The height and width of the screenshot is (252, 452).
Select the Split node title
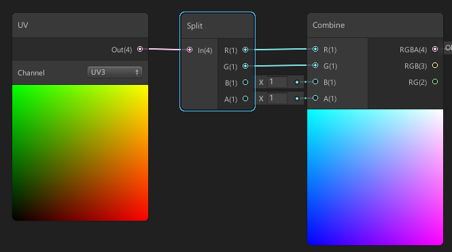click(194, 26)
